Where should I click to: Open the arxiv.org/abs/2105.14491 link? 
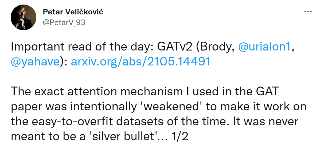coord(140,62)
